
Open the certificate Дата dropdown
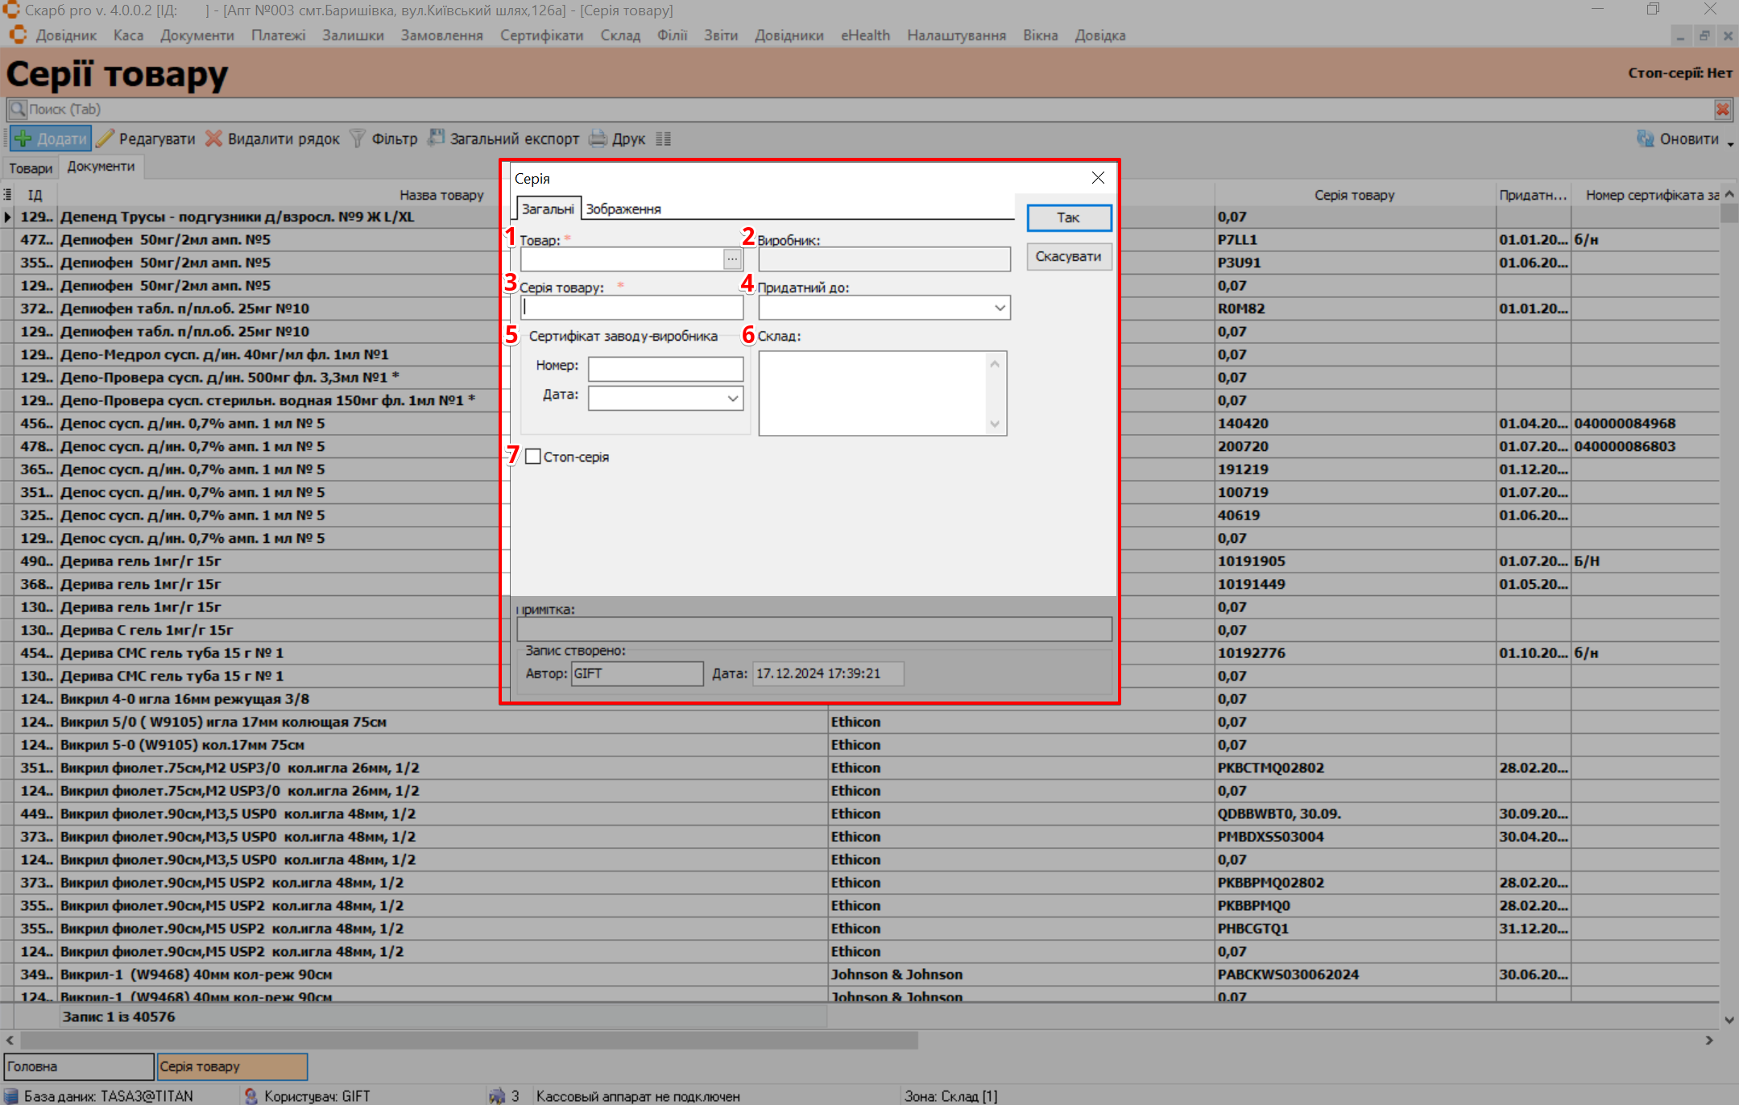(x=732, y=398)
